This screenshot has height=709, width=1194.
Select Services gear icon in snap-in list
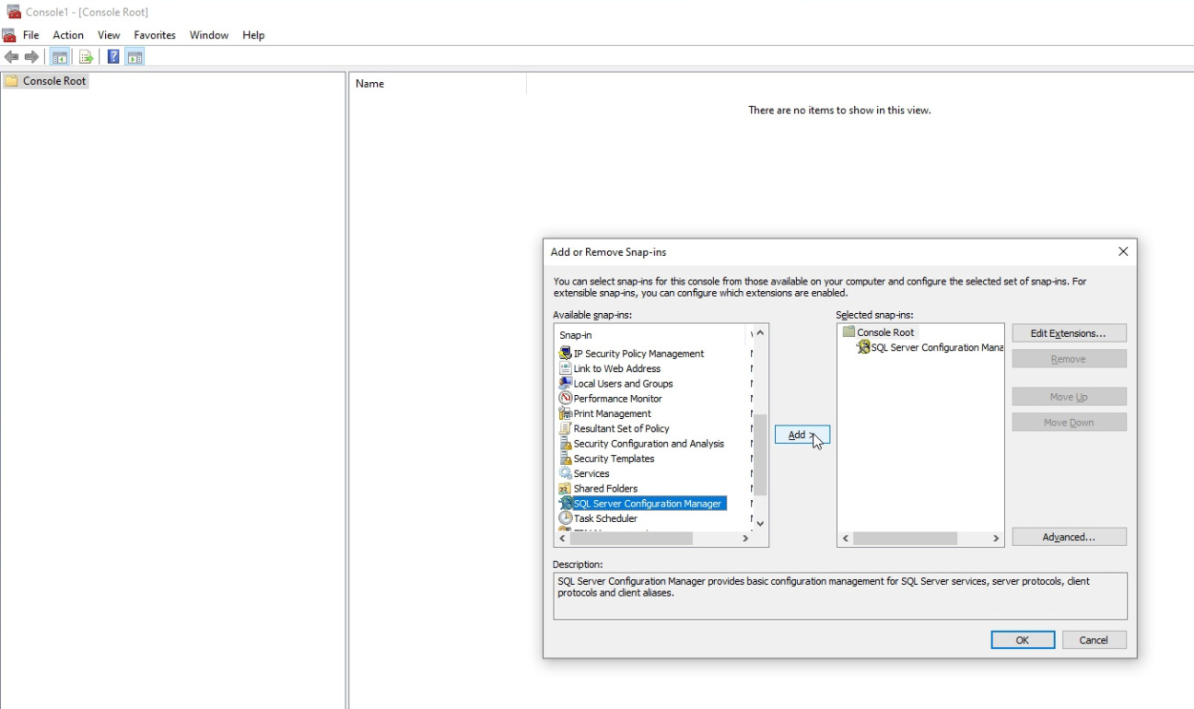[566, 473]
